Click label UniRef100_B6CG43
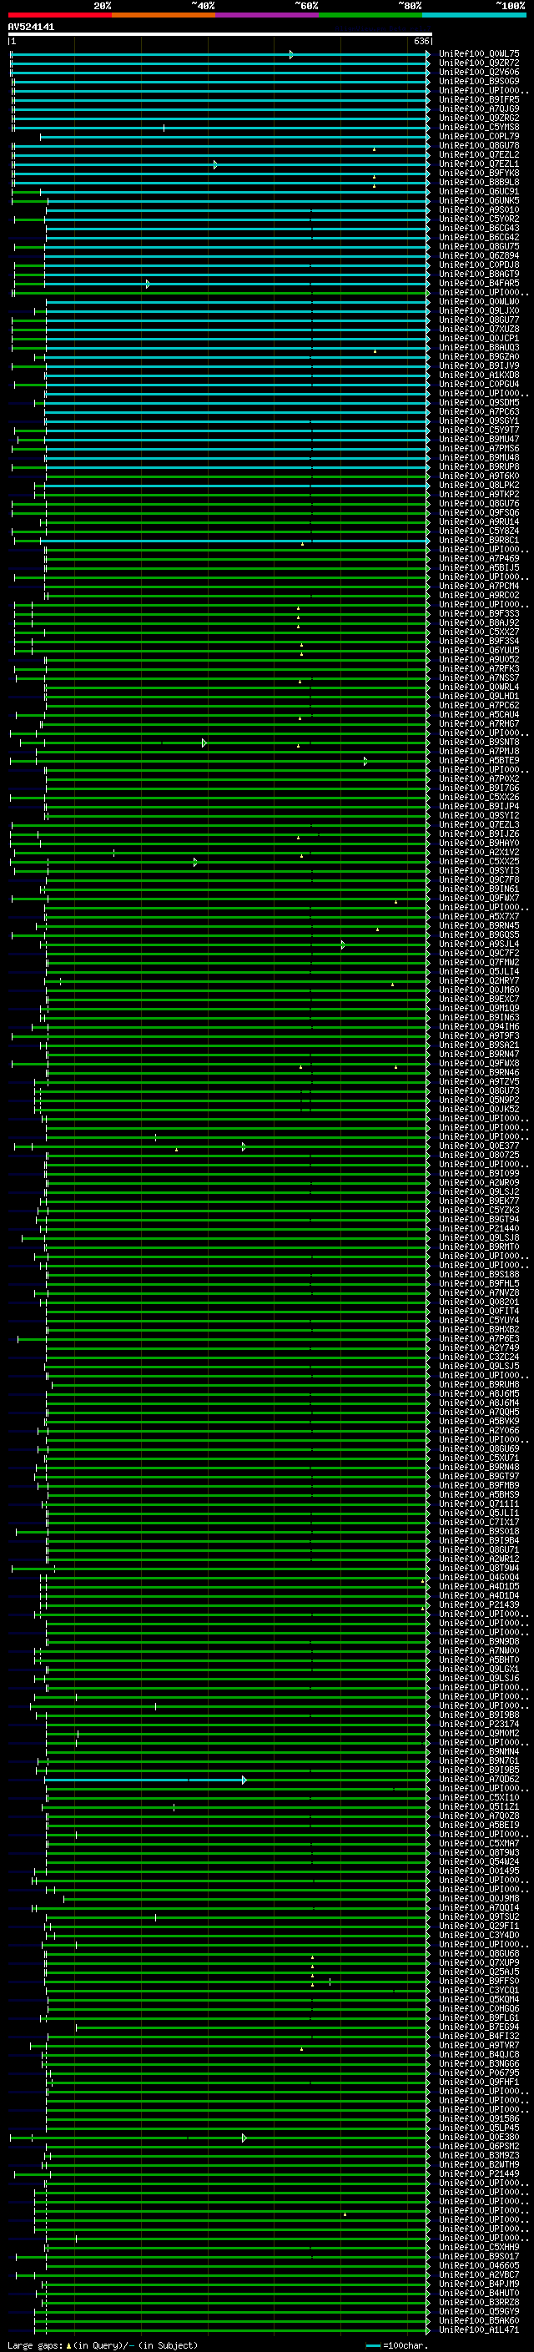The width and height of the screenshot is (534, 2352). coord(479,229)
